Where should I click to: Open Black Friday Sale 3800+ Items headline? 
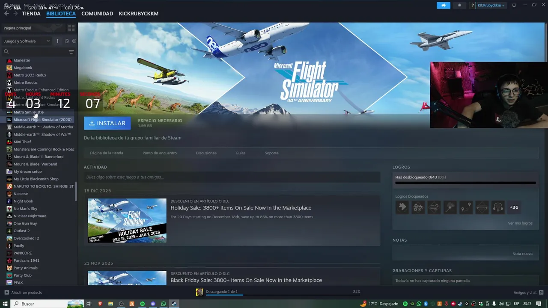[246, 280]
